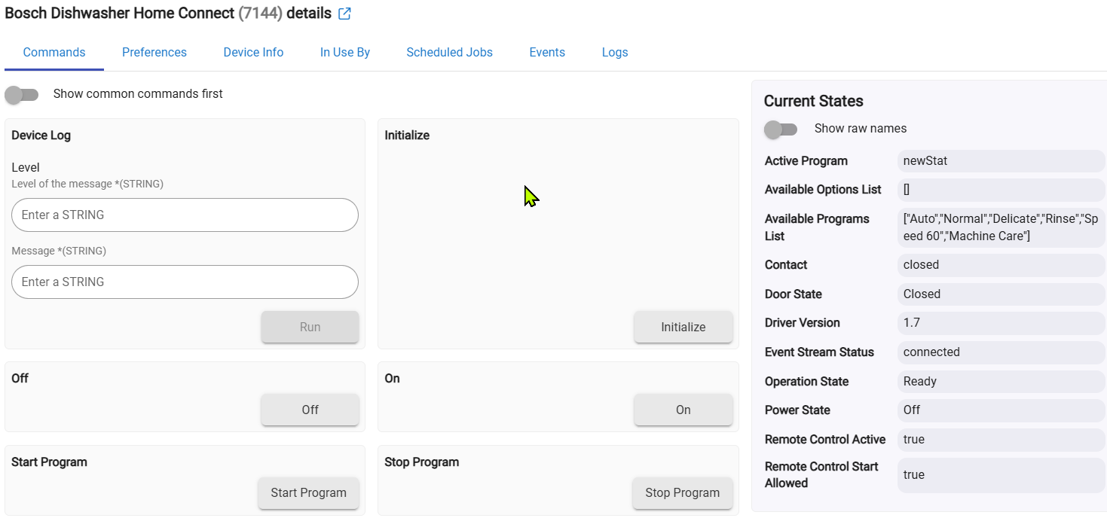View the Events tab

[547, 53]
